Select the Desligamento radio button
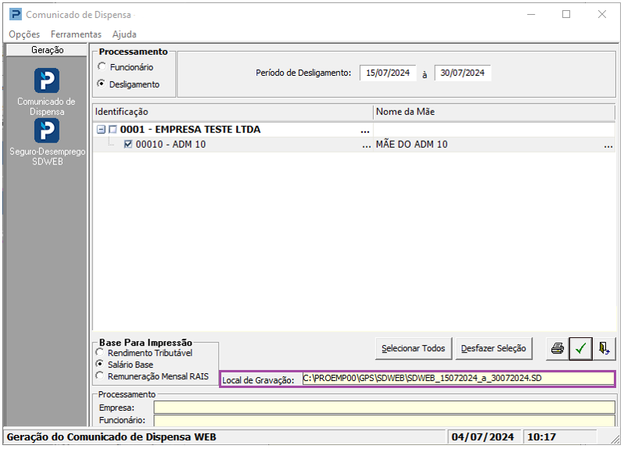 (x=102, y=84)
